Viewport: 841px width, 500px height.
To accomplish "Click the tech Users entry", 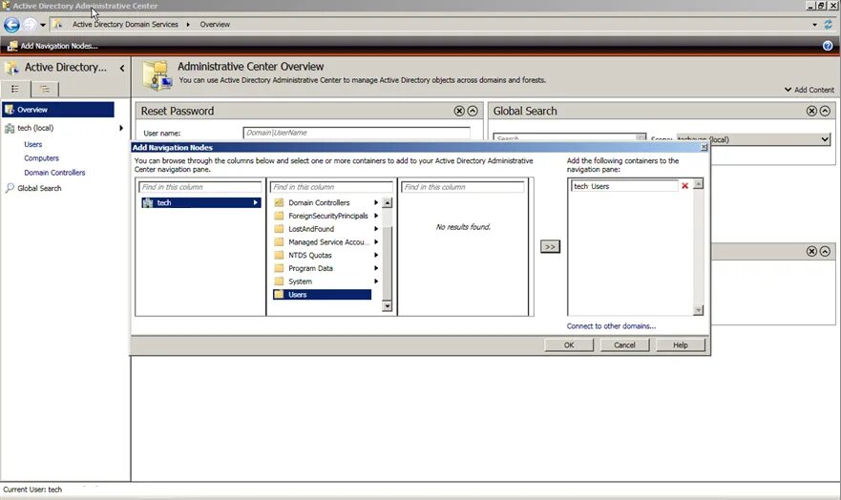I will coord(624,186).
